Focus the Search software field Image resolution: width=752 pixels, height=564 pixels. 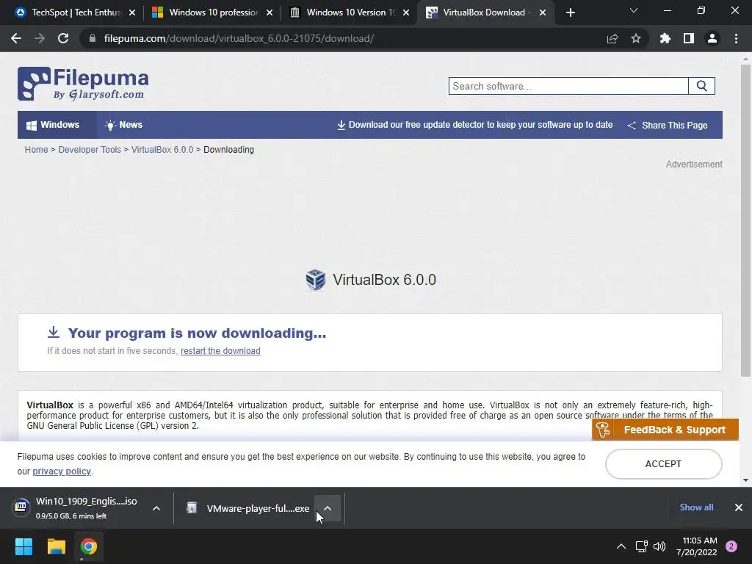click(568, 87)
